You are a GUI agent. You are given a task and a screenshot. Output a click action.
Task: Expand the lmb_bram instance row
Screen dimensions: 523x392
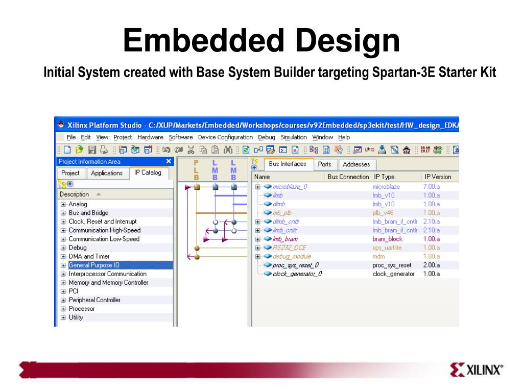[x=257, y=239]
